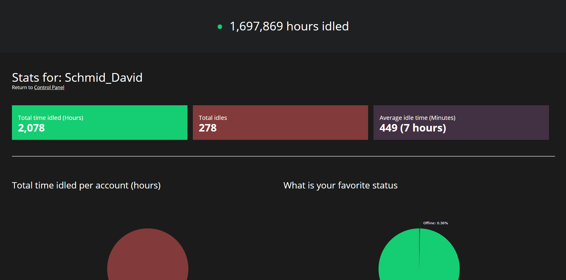
Task: Click the green status dot beside hours idled
Action: tap(220, 27)
